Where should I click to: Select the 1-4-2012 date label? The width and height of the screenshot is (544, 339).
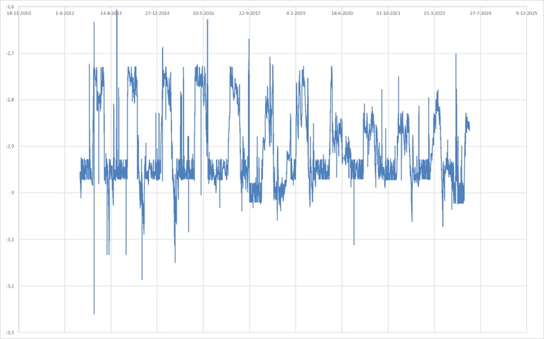tap(64, 13)
